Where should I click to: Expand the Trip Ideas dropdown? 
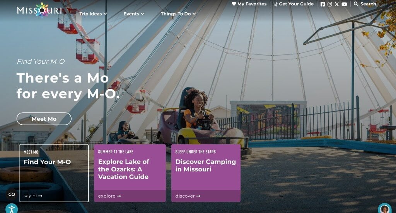click(93, 14)
